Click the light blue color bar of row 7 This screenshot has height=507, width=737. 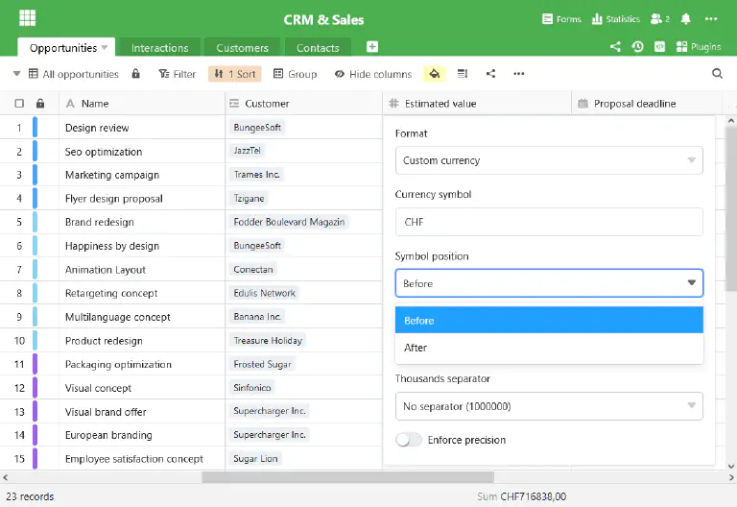pos(35,270)
